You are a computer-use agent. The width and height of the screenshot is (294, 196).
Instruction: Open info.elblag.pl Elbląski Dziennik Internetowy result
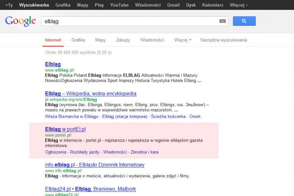click(x=95, y=165)
